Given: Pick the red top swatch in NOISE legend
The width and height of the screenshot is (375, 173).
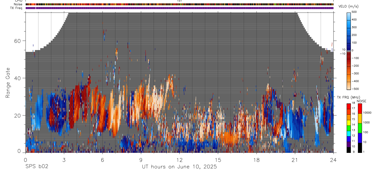Looking at the screenshot, I should tap(359, 109).
